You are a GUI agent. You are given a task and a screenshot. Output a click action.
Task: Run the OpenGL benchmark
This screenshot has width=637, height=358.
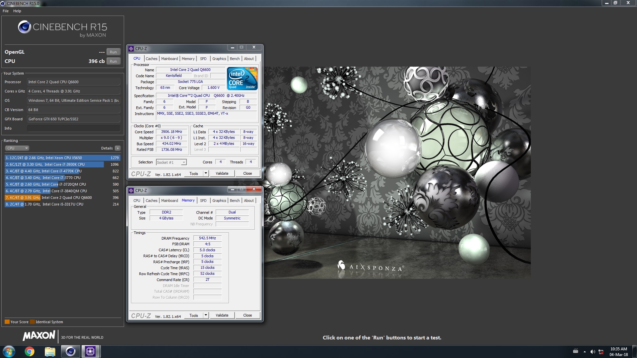pyautogui.click(x=113, y=52)
